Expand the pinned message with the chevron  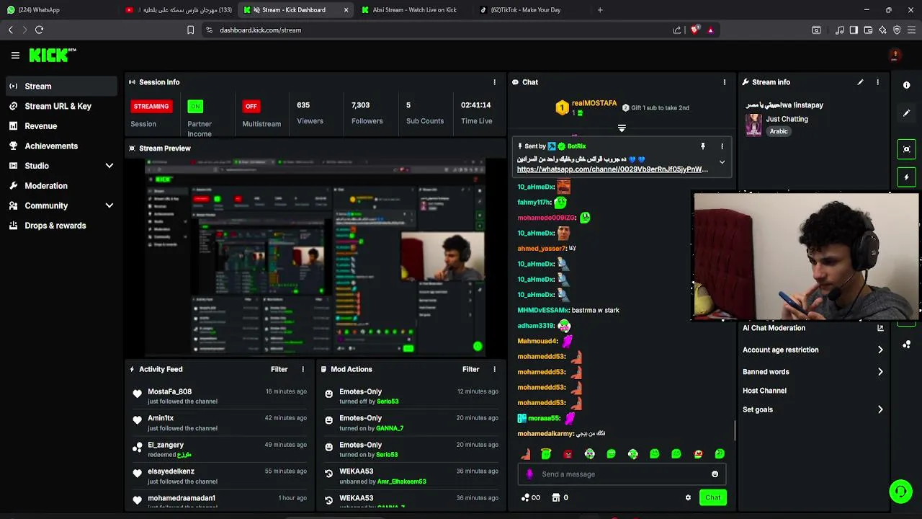tap(722, 162)
